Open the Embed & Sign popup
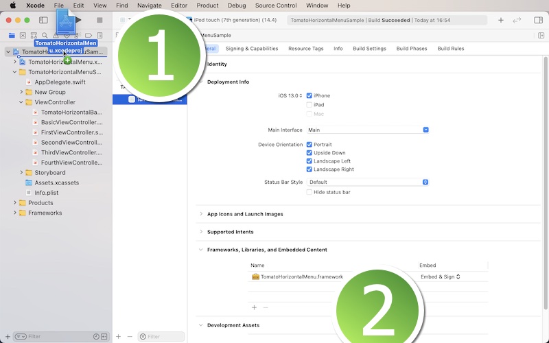This screenshot has width=549, height=343. (x=440, y=277)
